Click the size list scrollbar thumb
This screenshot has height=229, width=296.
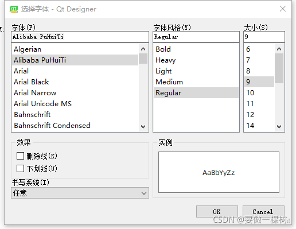coord(279,68)
